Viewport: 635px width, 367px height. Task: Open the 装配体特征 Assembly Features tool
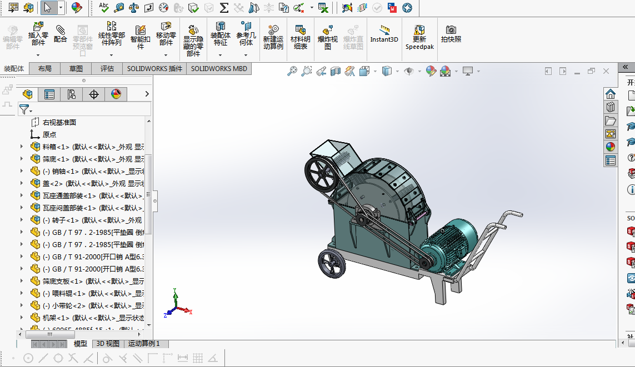pyautogui.click(x=221, y=34)
